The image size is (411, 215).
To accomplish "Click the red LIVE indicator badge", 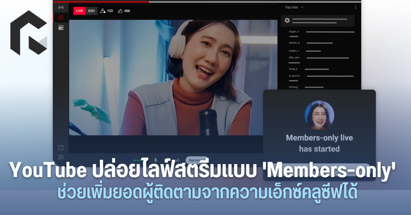I will 79,11.
